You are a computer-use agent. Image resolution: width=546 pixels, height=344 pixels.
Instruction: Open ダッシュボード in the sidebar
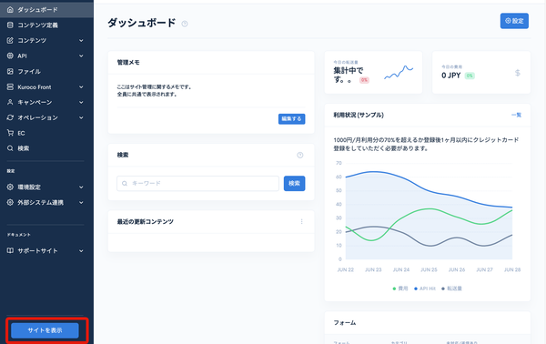pos(46,10)
